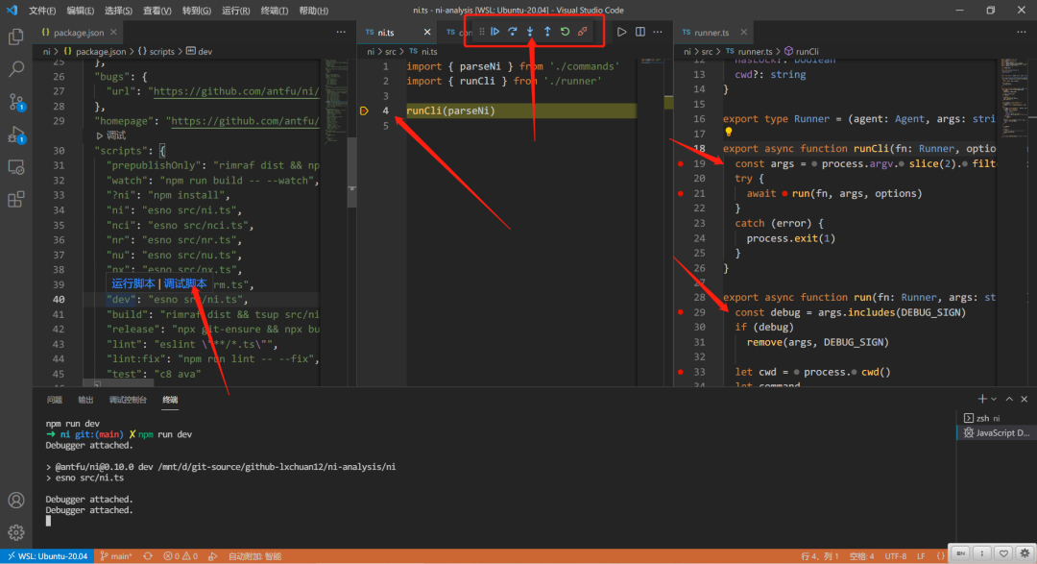Open the new terminal launch profile dropdown

tap(994, 399)
